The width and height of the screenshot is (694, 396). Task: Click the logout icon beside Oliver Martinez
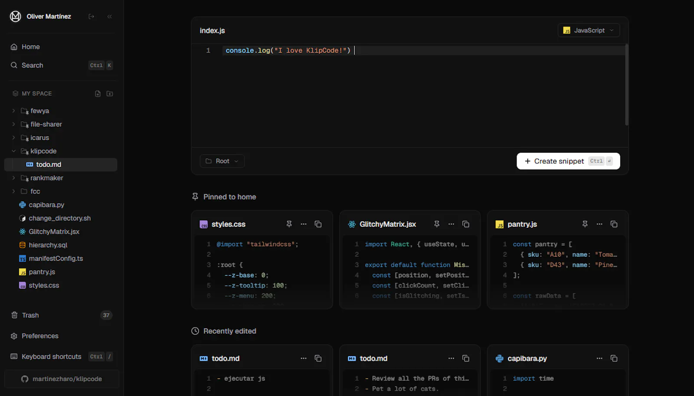(x=91, y=16)
